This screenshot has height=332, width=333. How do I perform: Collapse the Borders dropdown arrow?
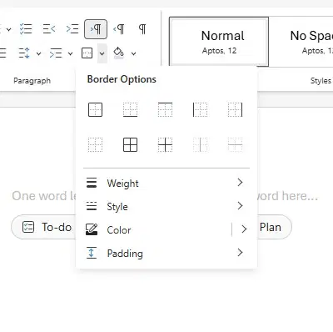click(x=102, y=53)
